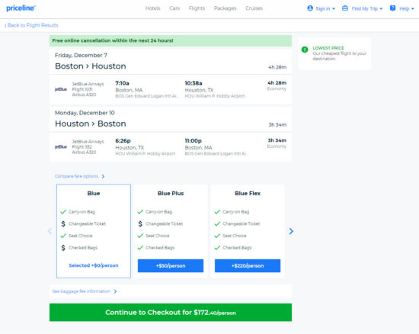Click the Monday, December 10 date text
The height and width of the screenshot is (334, 419).
click(85, 113)
